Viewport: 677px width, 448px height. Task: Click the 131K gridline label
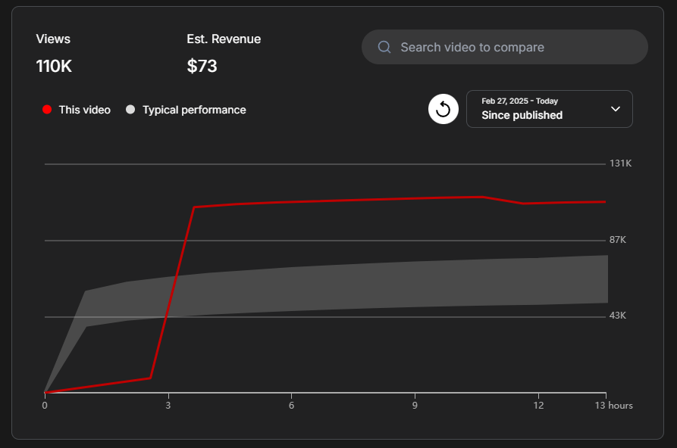coord(620,163)
